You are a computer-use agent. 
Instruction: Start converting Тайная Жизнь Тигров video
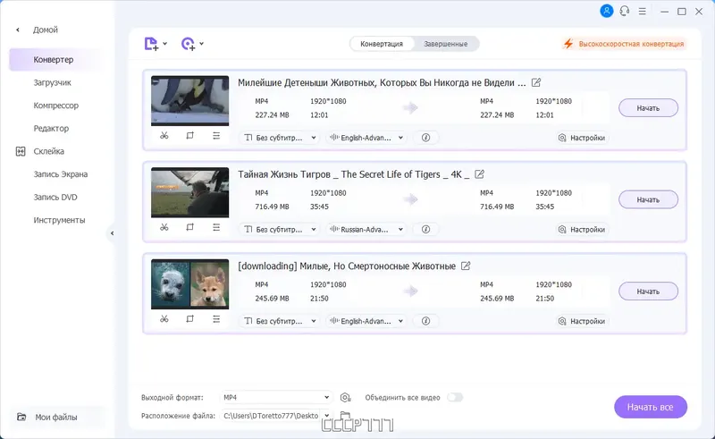648,200
